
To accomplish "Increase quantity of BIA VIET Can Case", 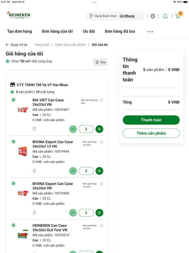I will coord(99,129).
